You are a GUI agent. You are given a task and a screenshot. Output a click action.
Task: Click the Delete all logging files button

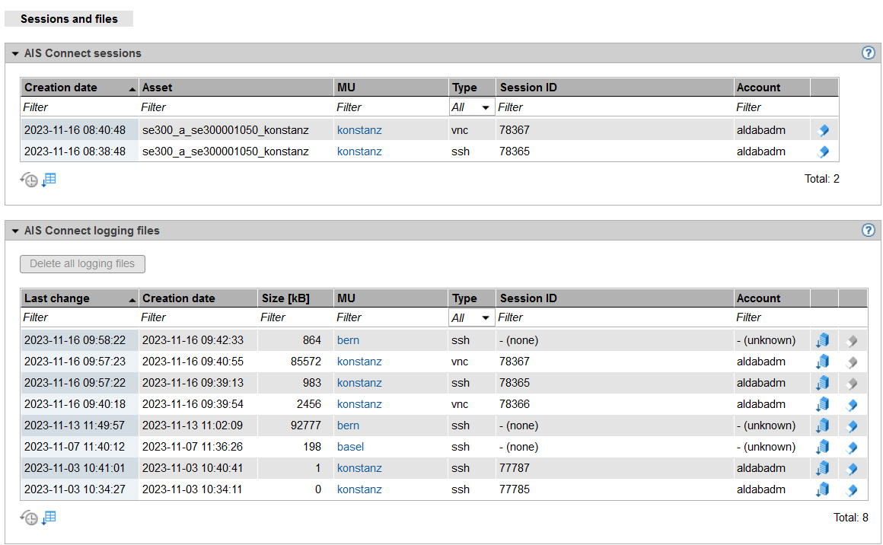82,264
